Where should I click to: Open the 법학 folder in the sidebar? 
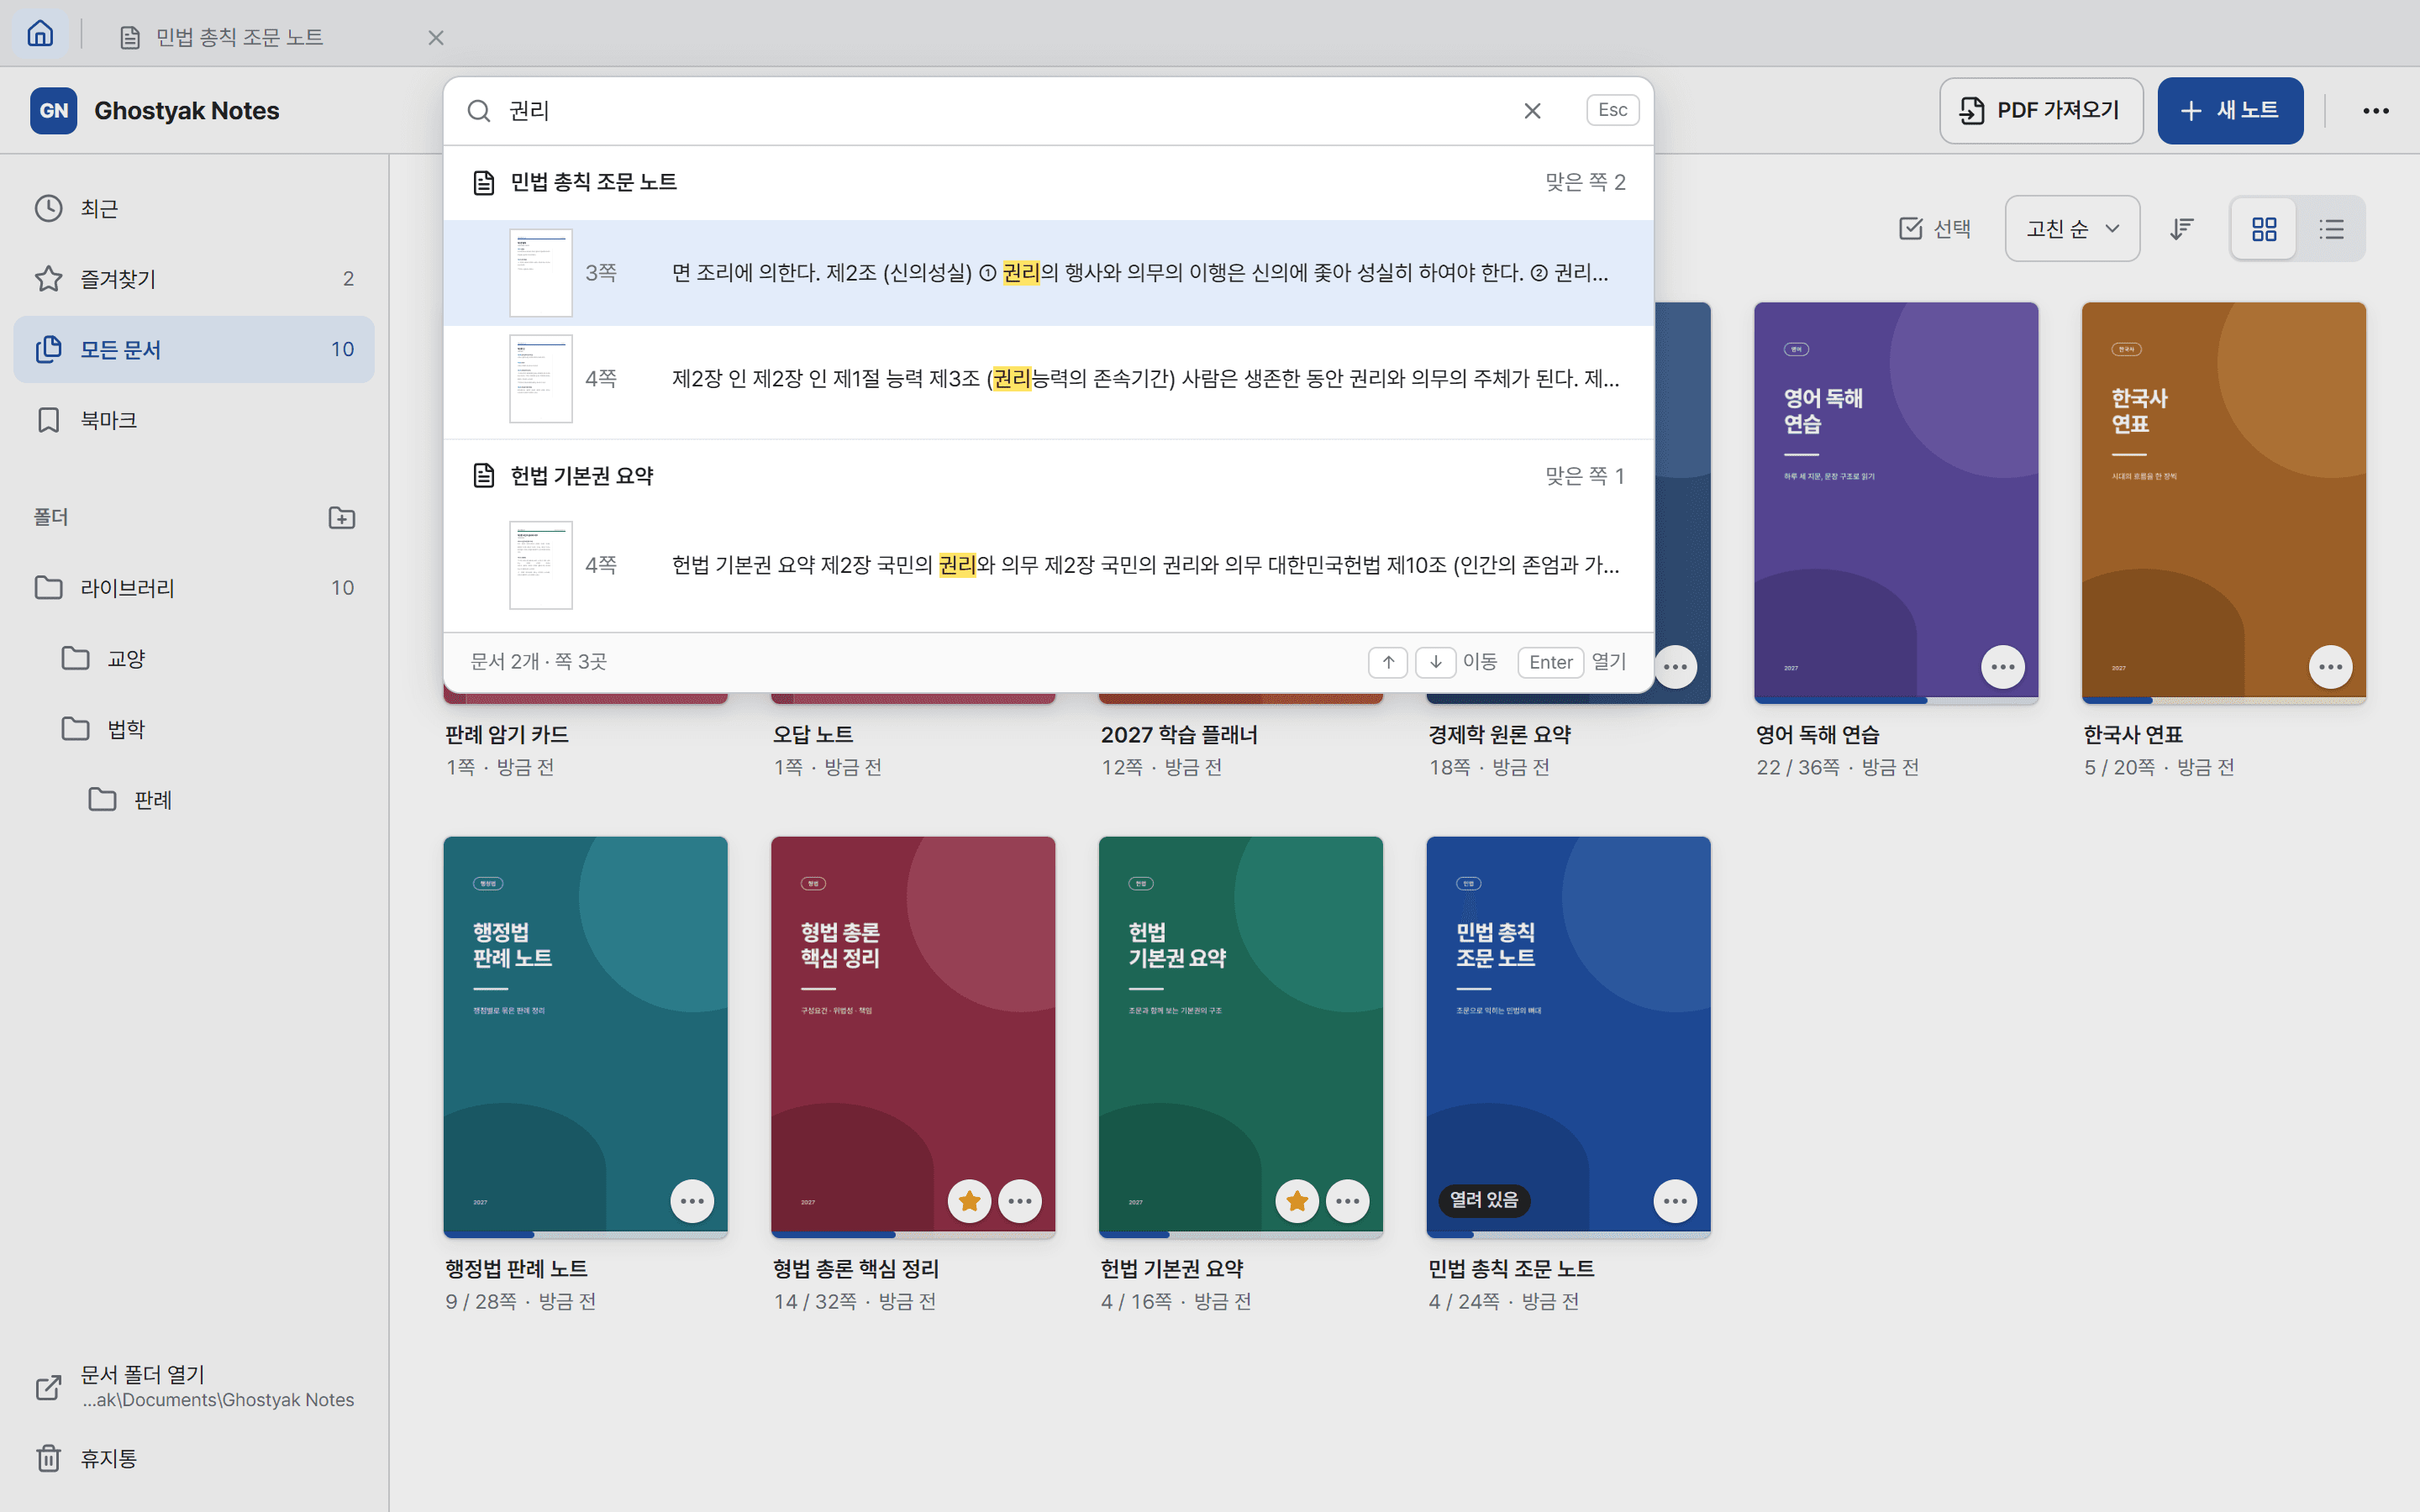click(x=125, y=729)
